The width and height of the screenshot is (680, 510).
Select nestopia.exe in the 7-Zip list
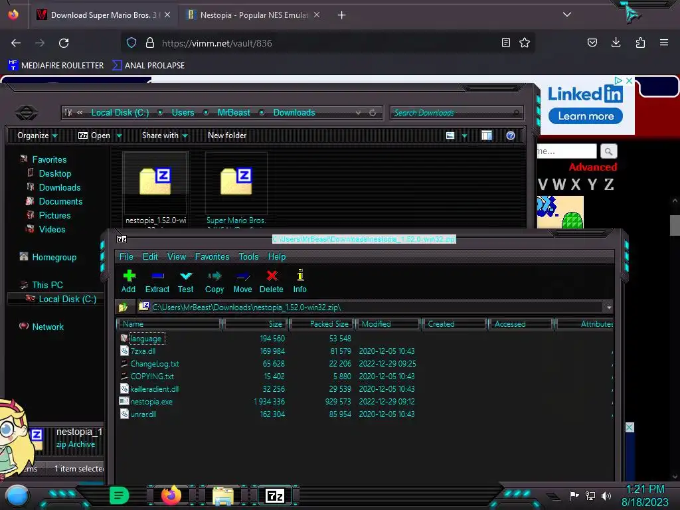click(151, 402)
